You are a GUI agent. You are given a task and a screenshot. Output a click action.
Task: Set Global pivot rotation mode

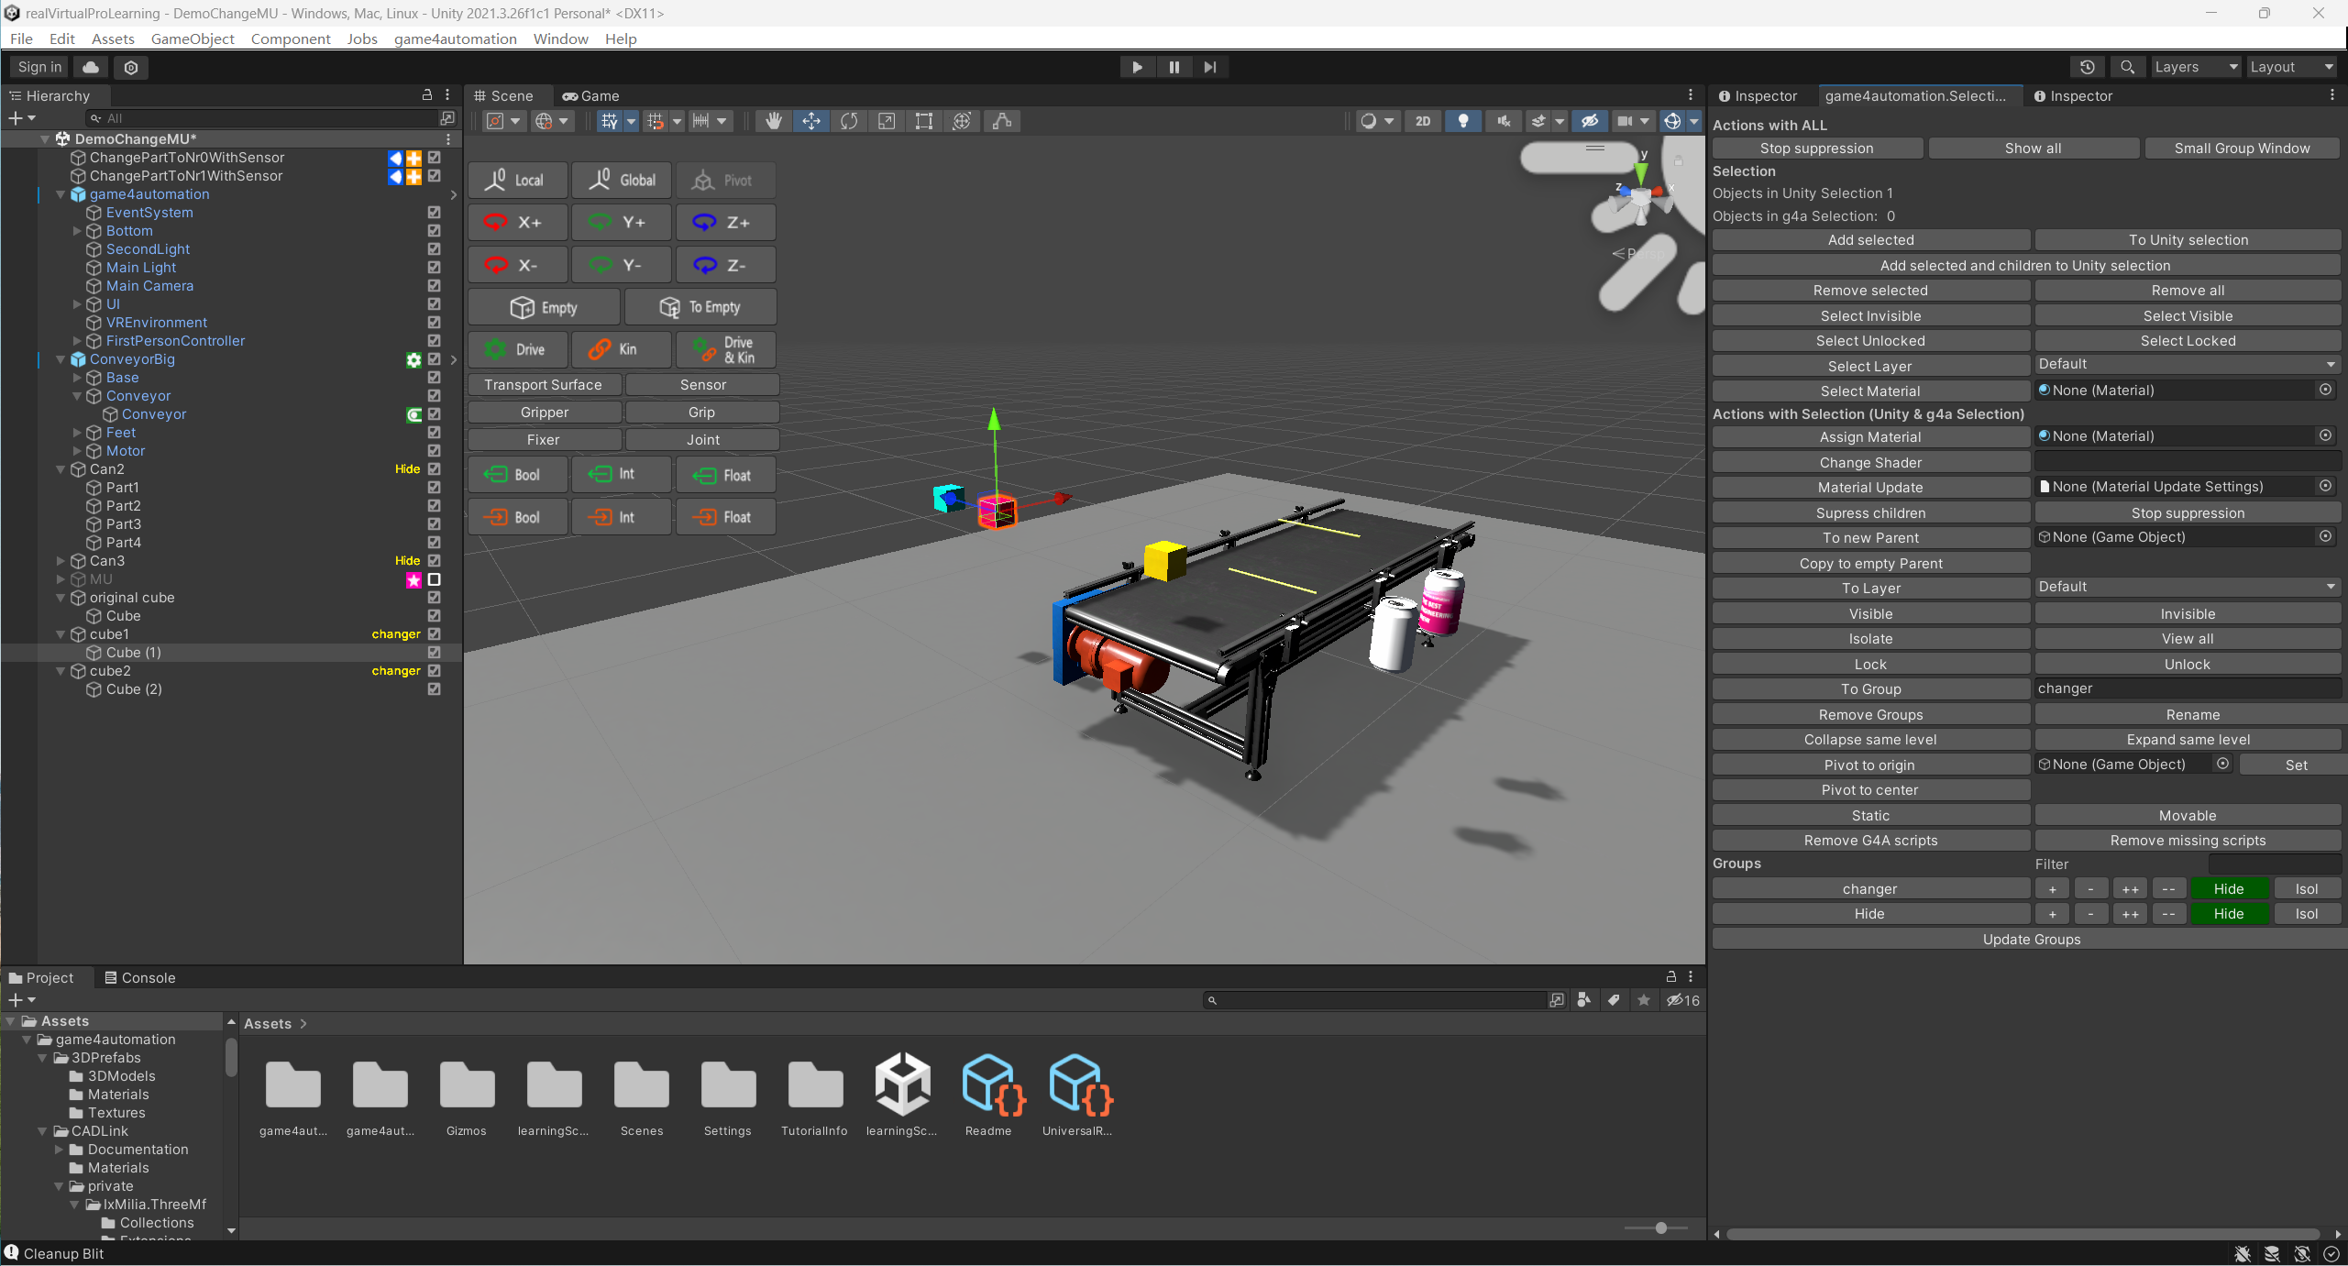click(622, 180)
